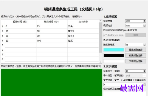
Task: Click the 进度条高度 field showing 54
Action: (134, 45)
